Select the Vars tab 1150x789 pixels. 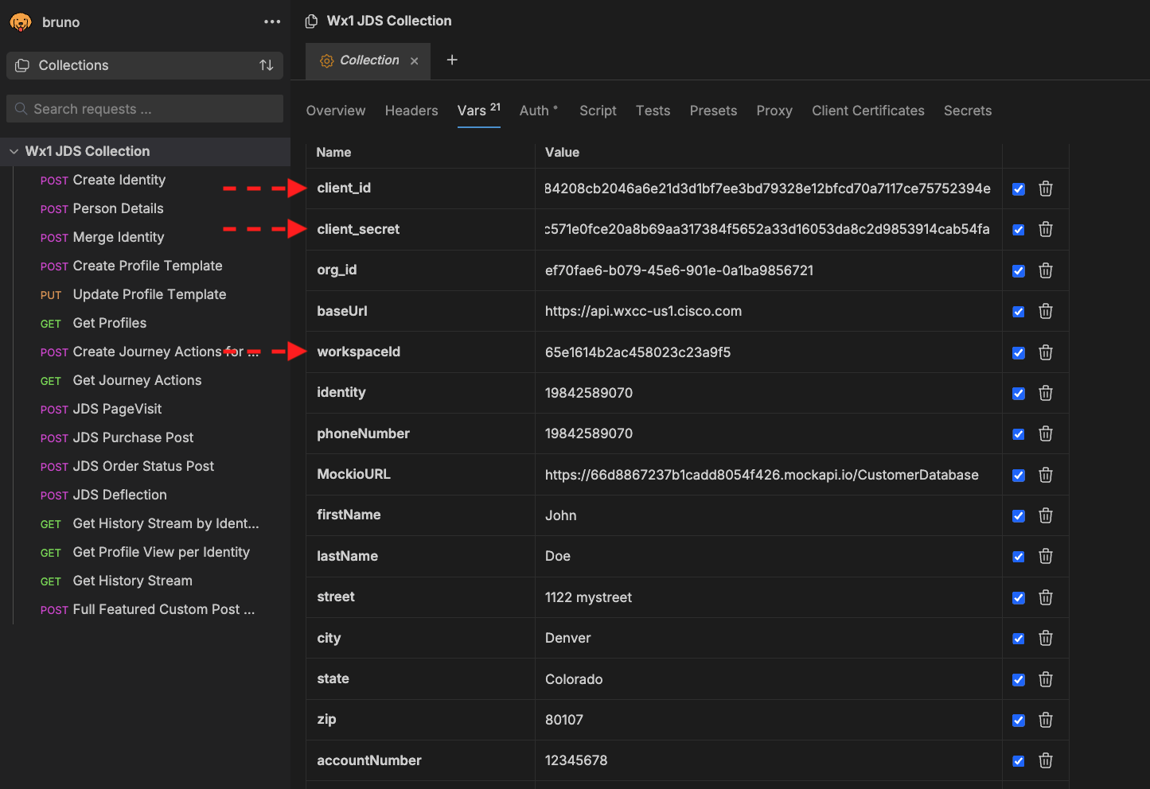pyautogui.click(x=478, y=111)
